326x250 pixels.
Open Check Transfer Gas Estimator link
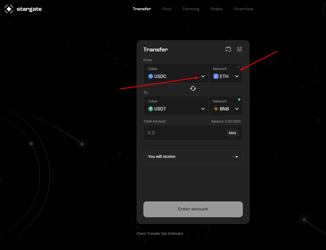coord(160,234)
